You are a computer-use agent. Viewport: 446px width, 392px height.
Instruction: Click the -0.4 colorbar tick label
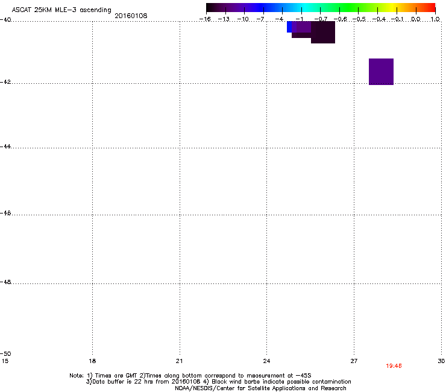[378, 19]
